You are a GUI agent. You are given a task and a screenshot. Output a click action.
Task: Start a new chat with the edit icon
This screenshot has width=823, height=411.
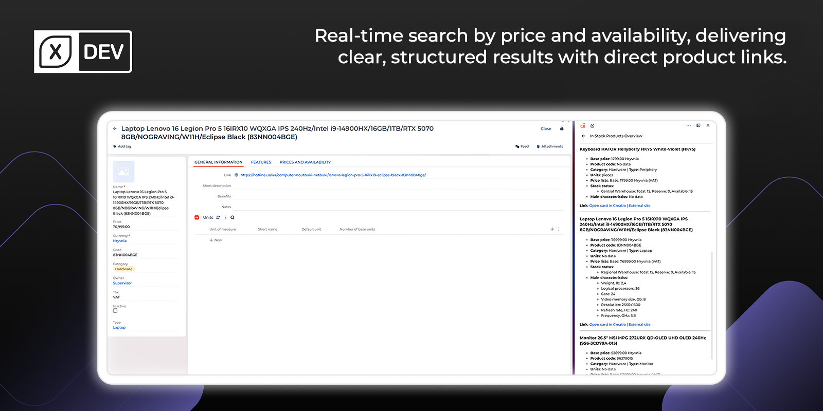[x=593, y=126]
